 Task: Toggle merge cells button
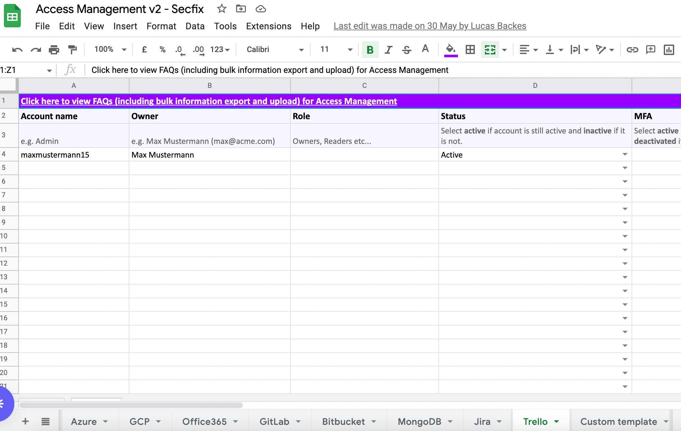coord(490,49)
